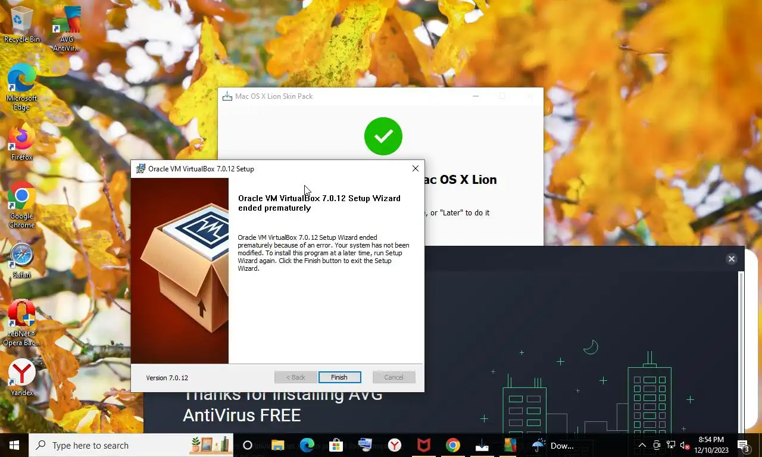Image resolution: width=762 pixels, height=457 pixels.
Task: Close the Oracle VM VirtualBox Setup dialog
Action: coord(416,168)
